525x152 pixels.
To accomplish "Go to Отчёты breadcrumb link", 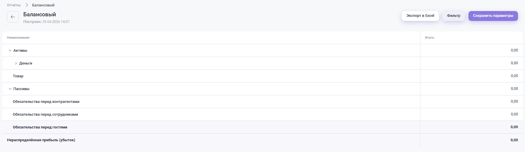I will [x=14, y=5].
